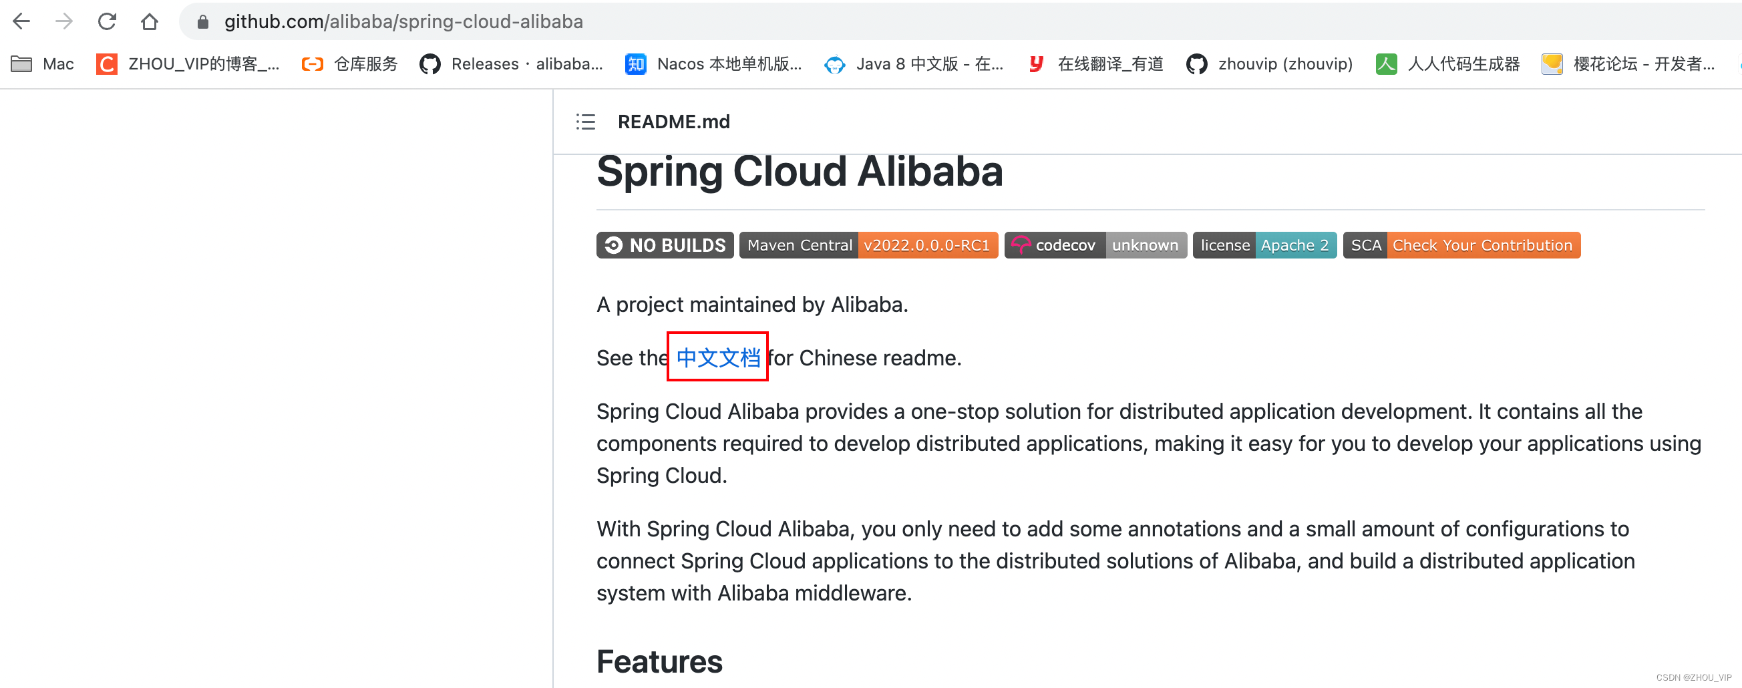This screenshot has width=1742, height=688.
Task: Open the ZHOU_VIP blog bookmark
Action: click(188, 64)
